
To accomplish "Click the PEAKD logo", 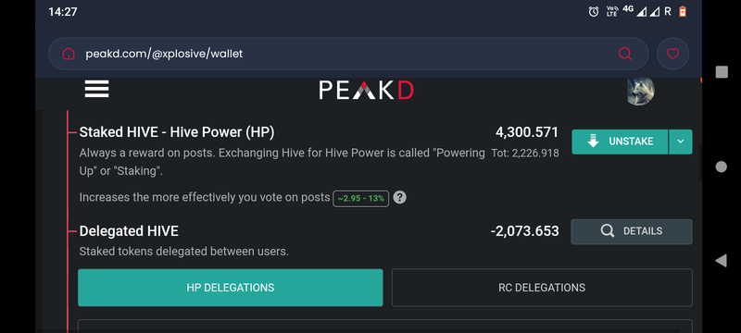I will pos(366,90).
